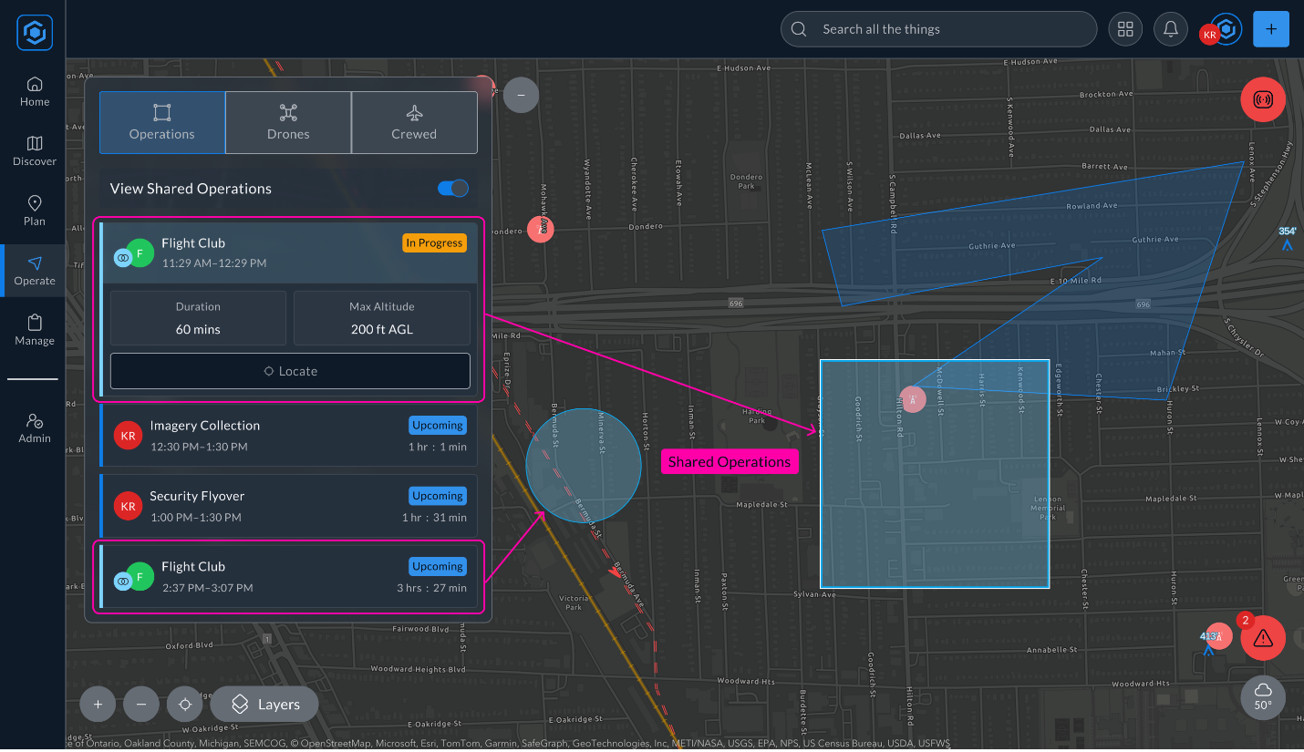The image size is (1304, 752).
Task: Disable View Shared Operations
Action: (451, 188)
